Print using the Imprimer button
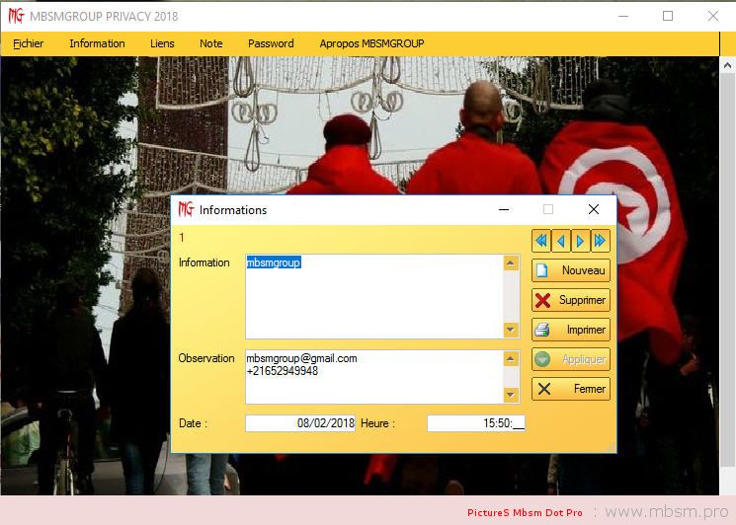 pos(571,330)
